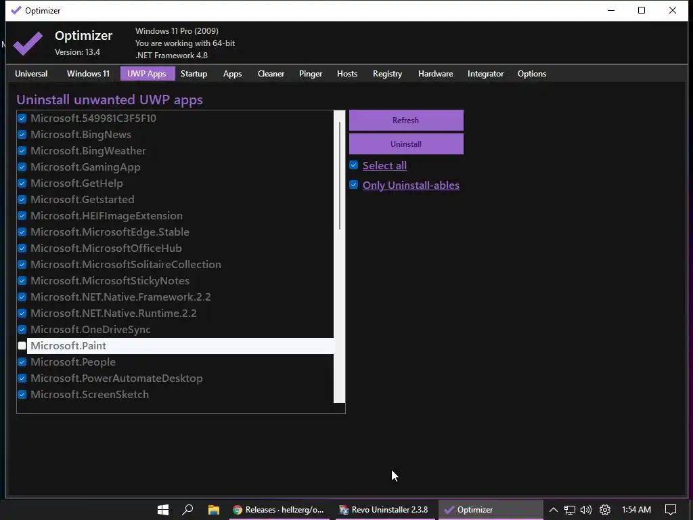
Task: Uncheck Microsoft.ScreenSketch checkbox
Action: [22, 395]
